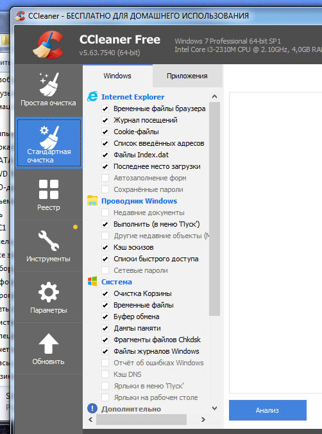The image size is (322, 434).
Task: Toggle Очистка Корзины checkbox
Action: [x=105, y=293]
